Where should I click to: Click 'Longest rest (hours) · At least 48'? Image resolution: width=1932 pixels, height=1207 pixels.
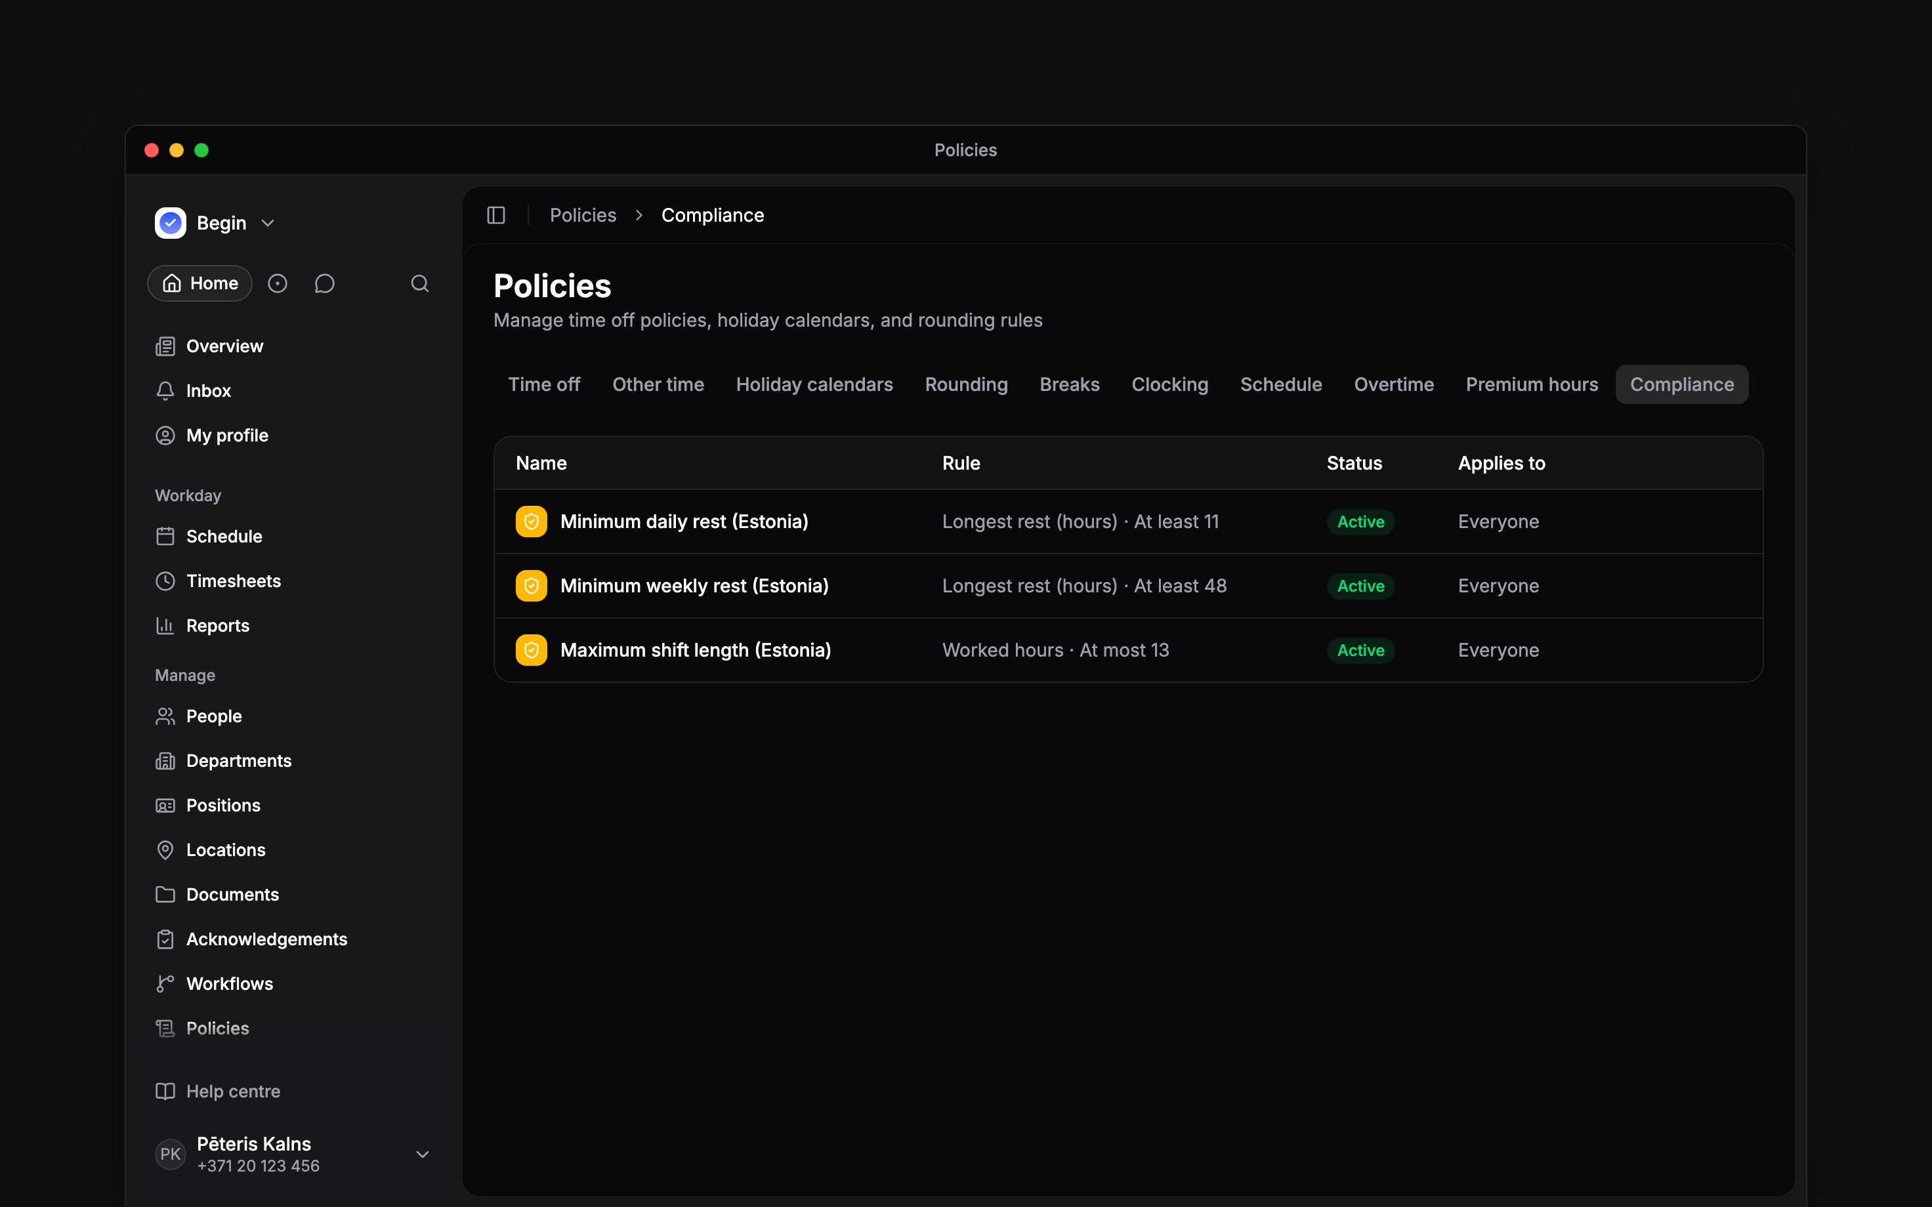tap(1084, 586)
